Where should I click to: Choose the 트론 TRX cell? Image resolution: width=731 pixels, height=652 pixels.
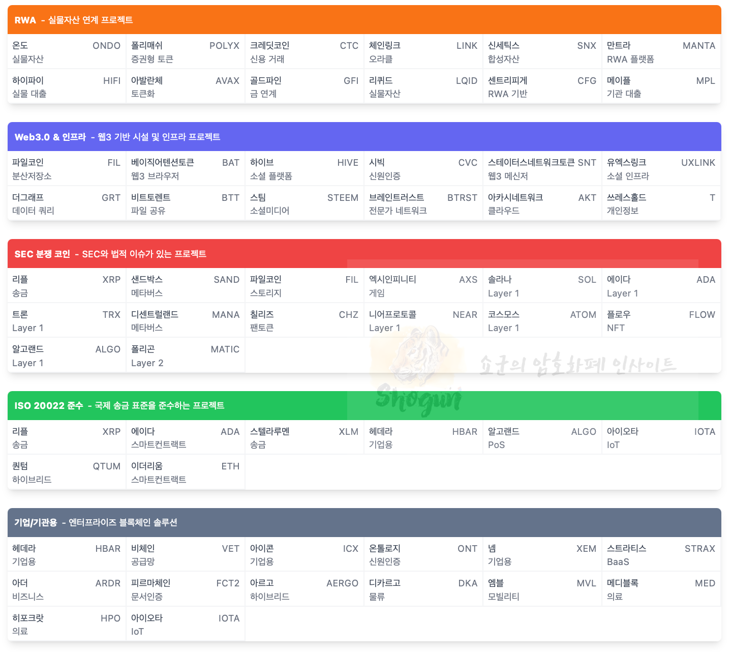point(67,320)
